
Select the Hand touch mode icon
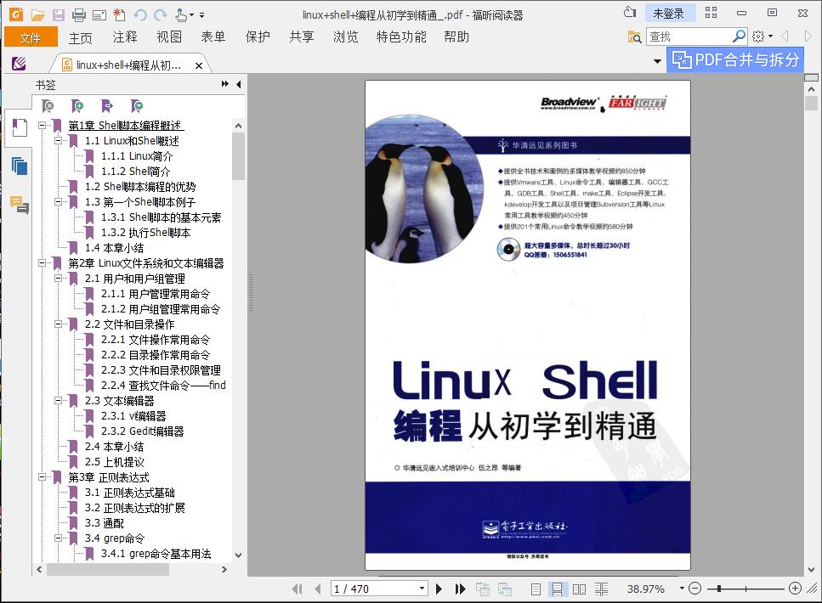point(181,14)
